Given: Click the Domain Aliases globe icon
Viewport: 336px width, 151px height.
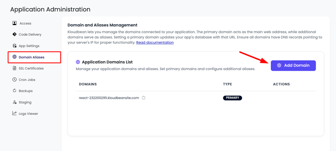Looking at the screenshot, I should (x=14, y=57).
